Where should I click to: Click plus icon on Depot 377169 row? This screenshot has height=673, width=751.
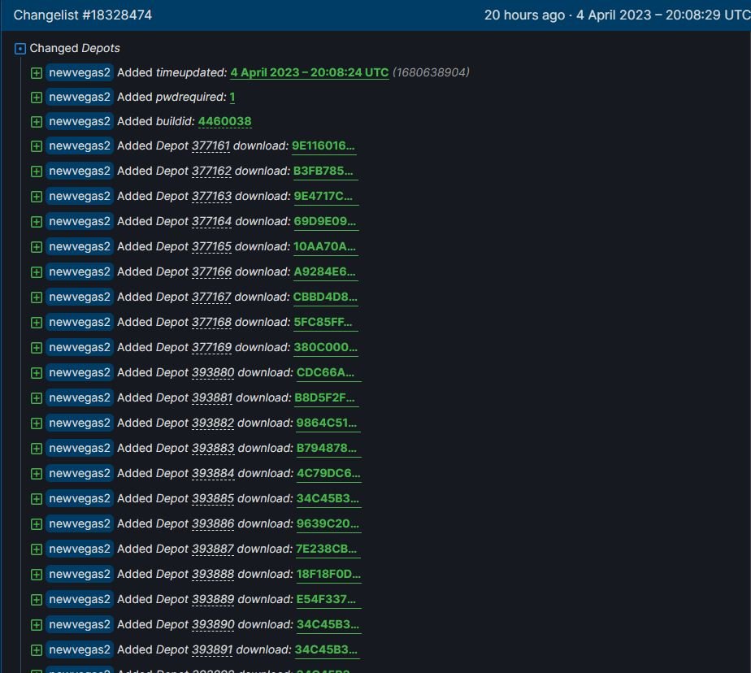pos(37,348)
